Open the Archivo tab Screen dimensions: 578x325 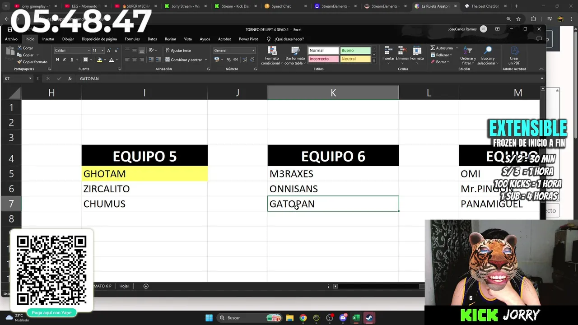click(x=11, y=39)
